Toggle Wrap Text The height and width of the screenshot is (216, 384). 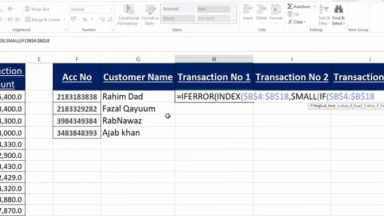point(37,10)
